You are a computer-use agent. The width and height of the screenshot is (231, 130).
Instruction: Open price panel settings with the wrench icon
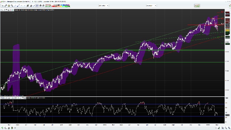[4, 10]
